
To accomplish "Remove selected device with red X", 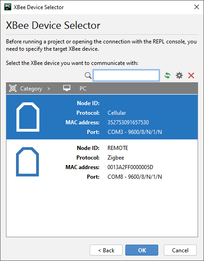I will point(191,75).
